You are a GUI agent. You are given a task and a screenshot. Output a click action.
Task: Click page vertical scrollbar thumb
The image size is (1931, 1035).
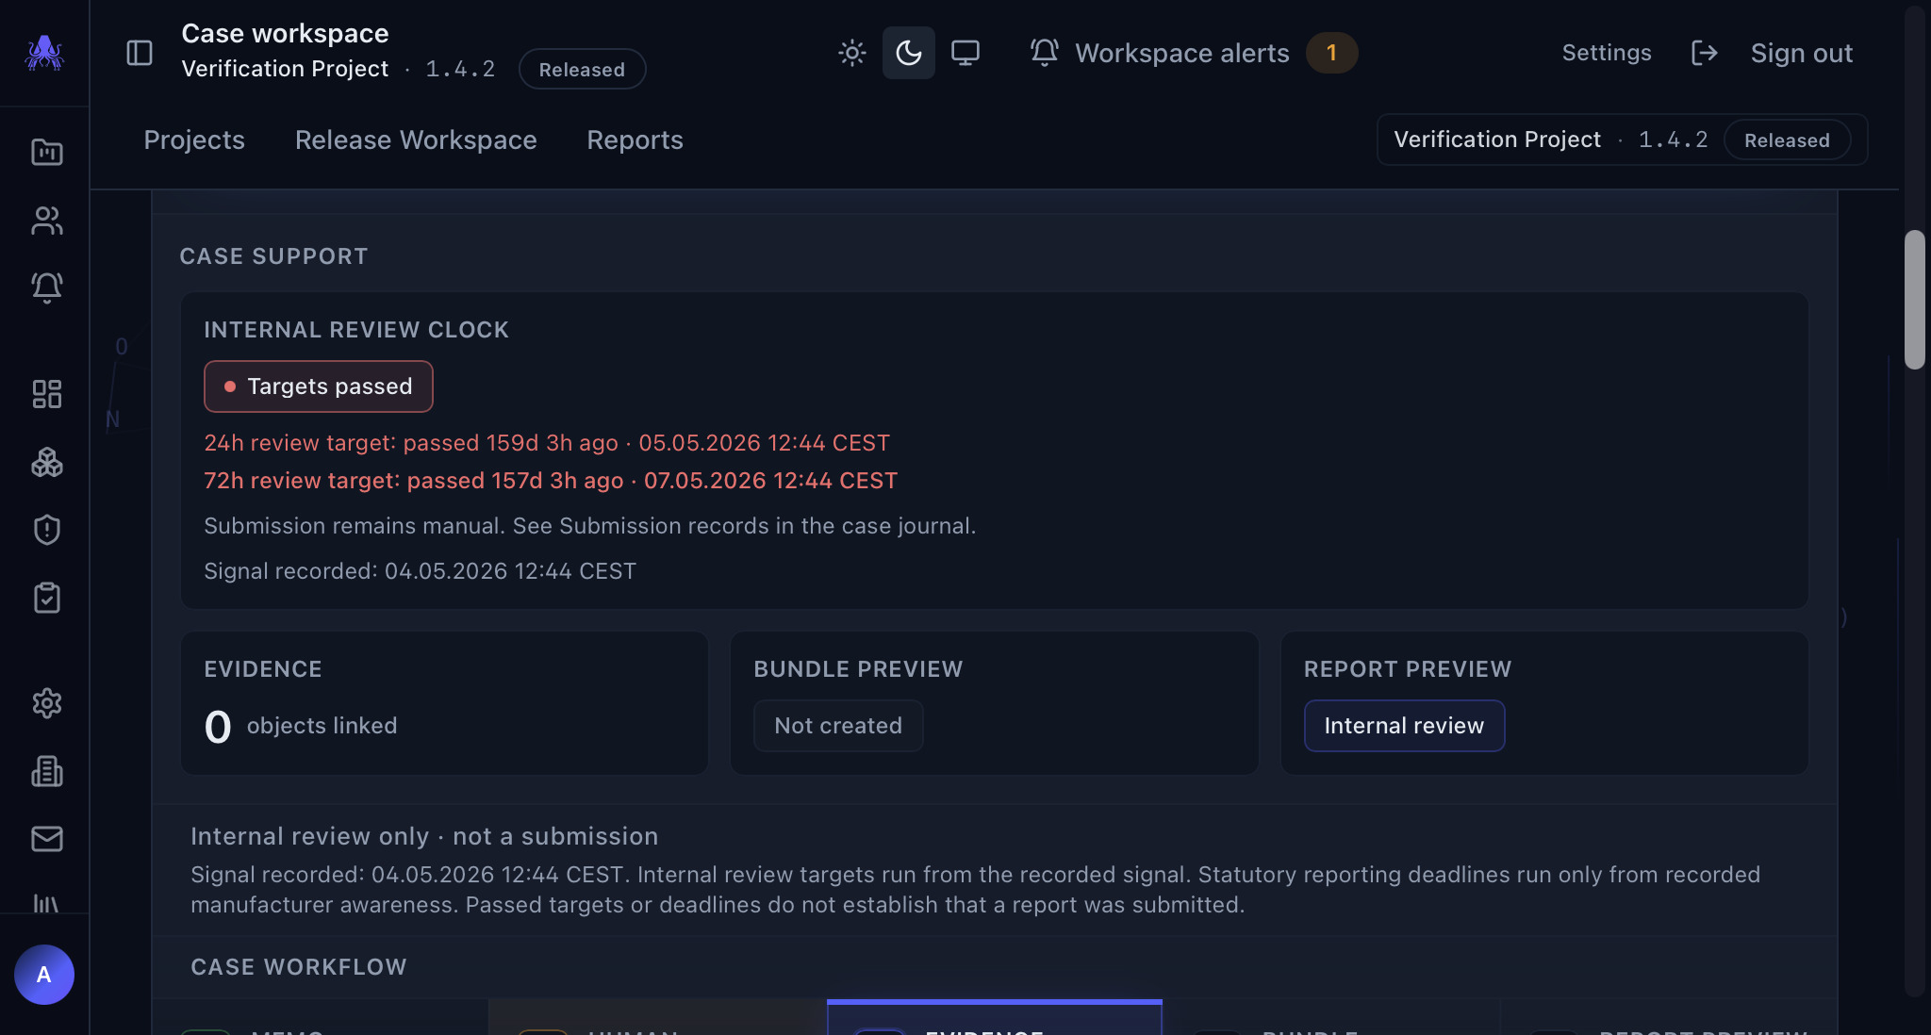pyautogui.click(x=1914, y=300)
